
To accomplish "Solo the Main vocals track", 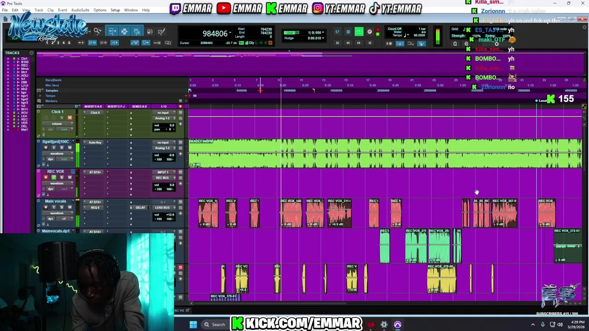I will point(62,207).
